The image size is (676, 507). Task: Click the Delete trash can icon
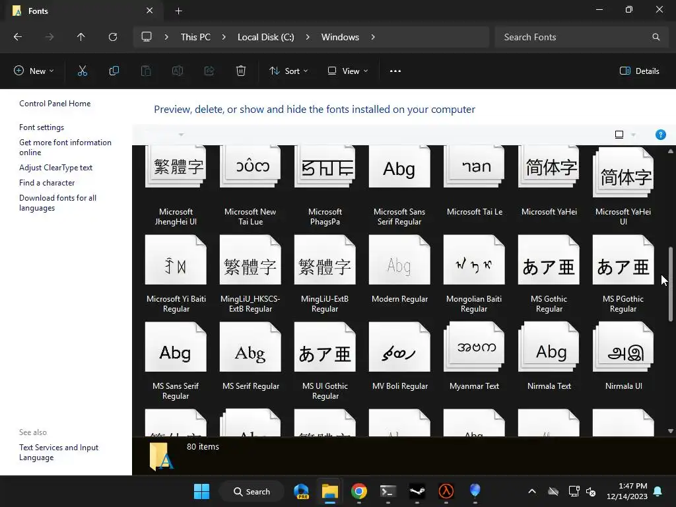click(x=241, y=71)
